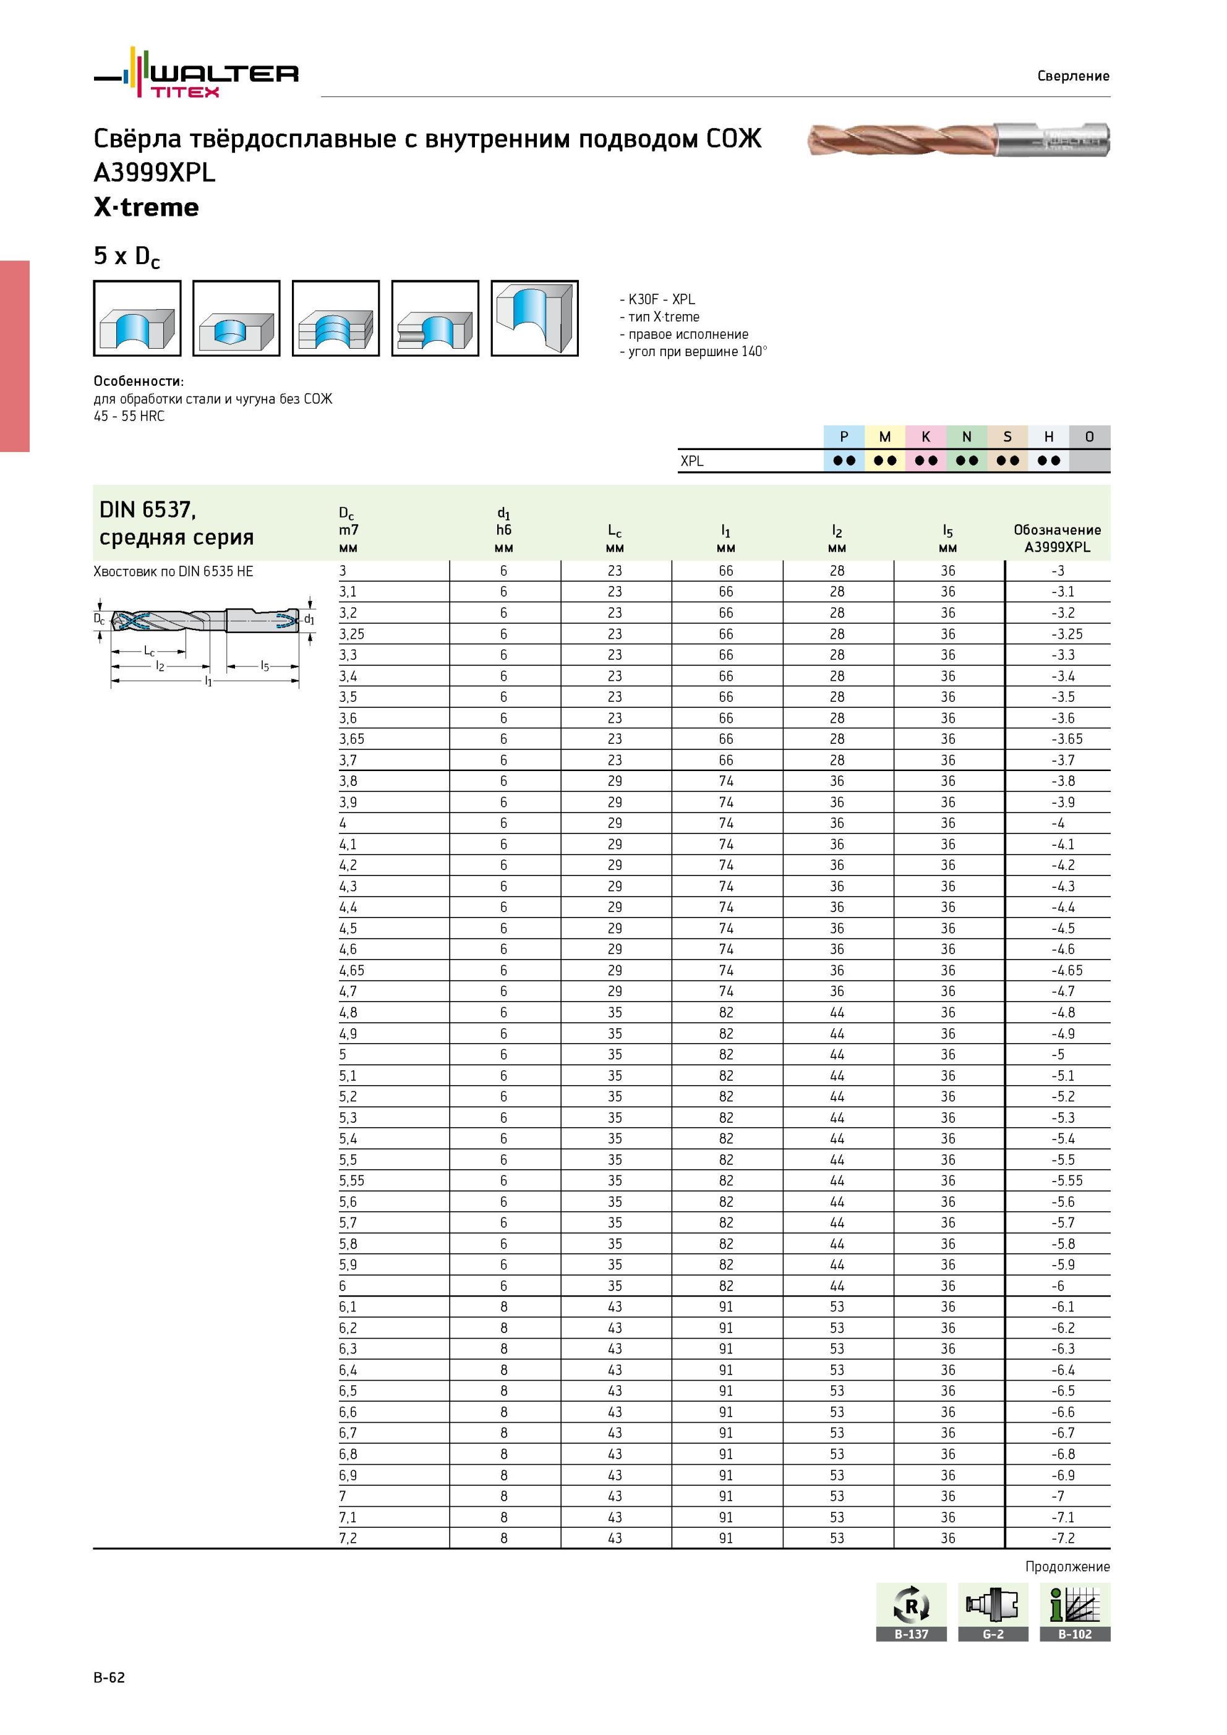Click the blue P material group swatch
This screenshot has height=1735, width=1227.
click(844, 437)
